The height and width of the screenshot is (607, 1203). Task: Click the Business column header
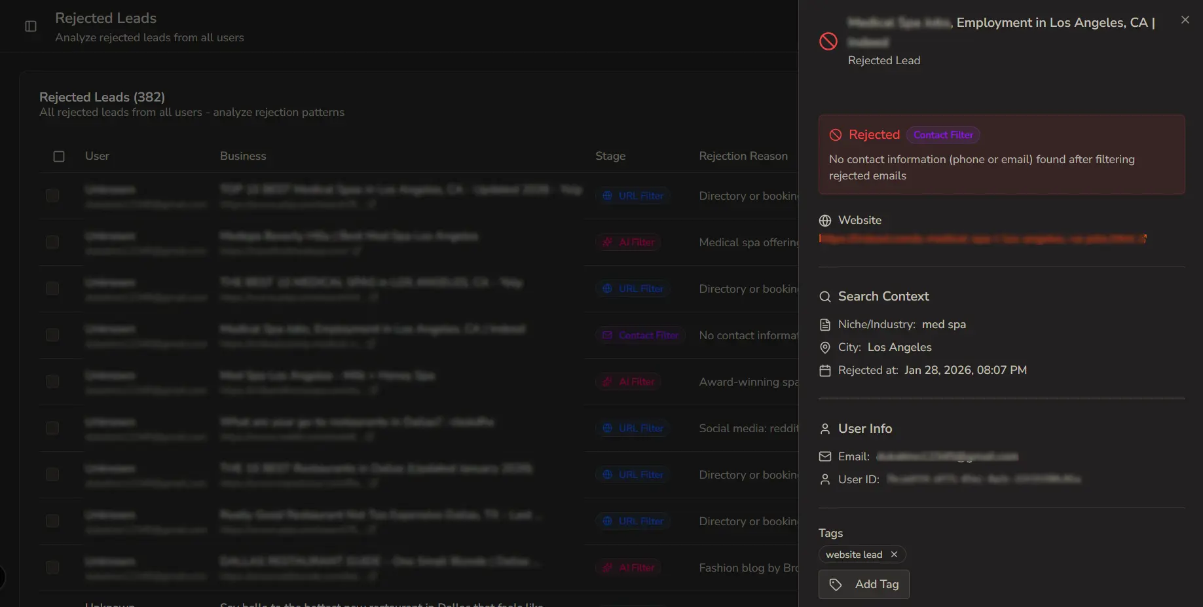(x=243, y=156)
